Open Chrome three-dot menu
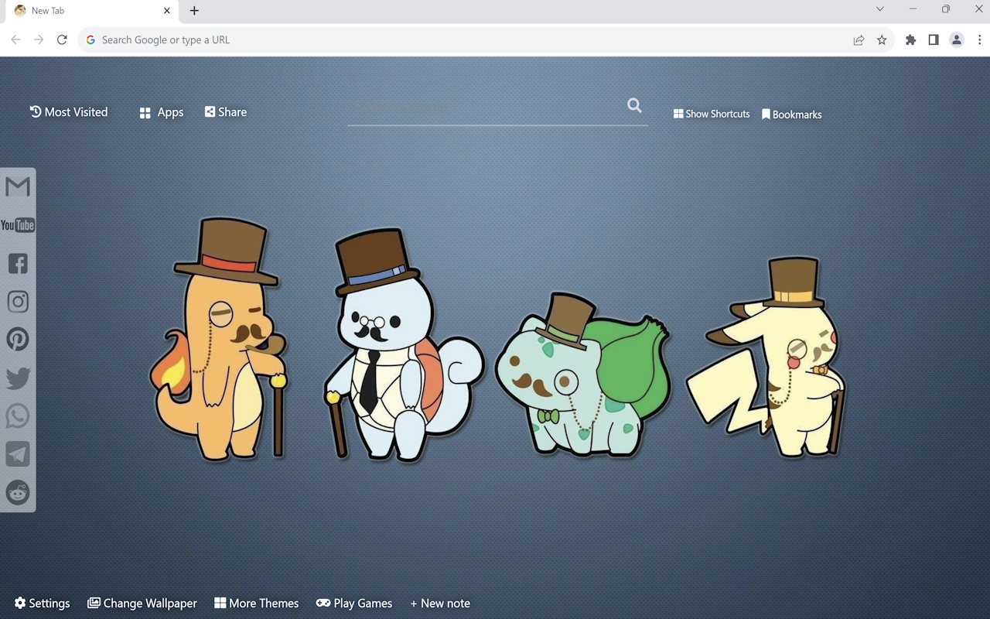 tap(979, 39)
